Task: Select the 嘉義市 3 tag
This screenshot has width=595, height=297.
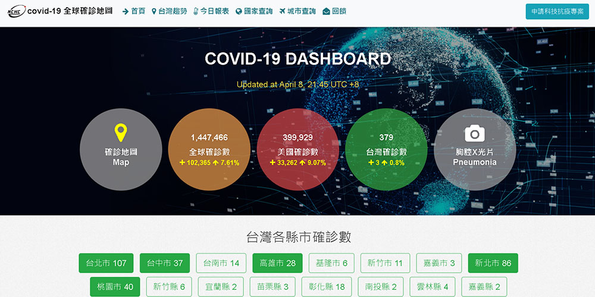Action: tap(439, 263)
